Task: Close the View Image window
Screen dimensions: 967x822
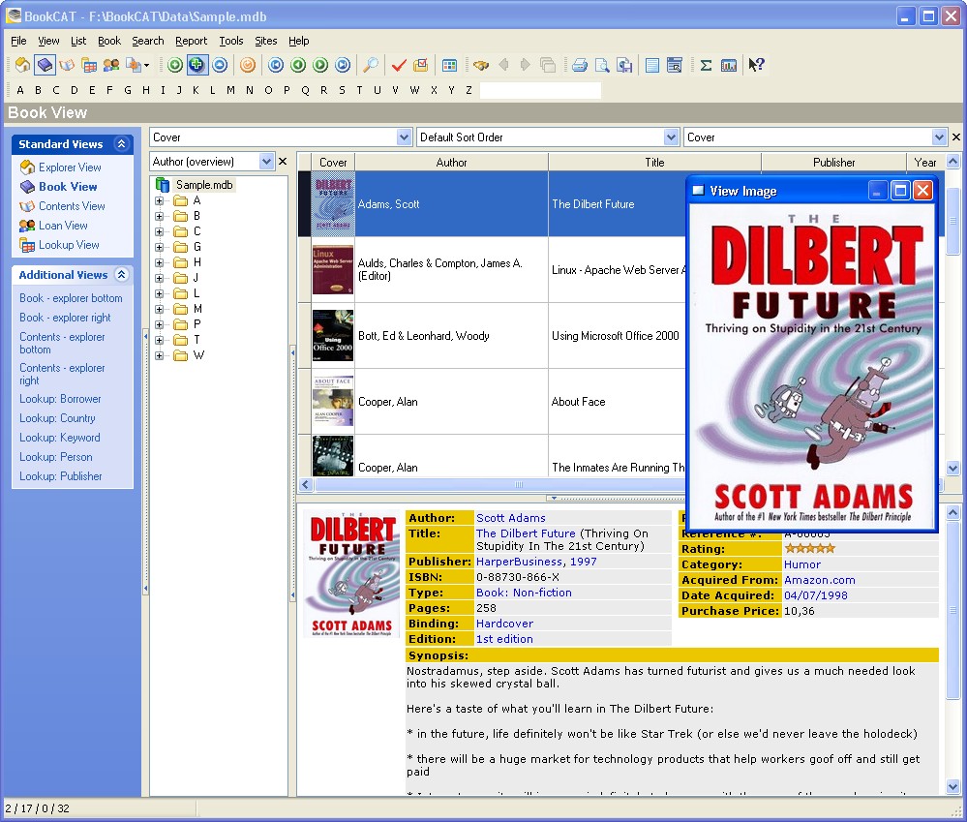Action: [922, 191]
